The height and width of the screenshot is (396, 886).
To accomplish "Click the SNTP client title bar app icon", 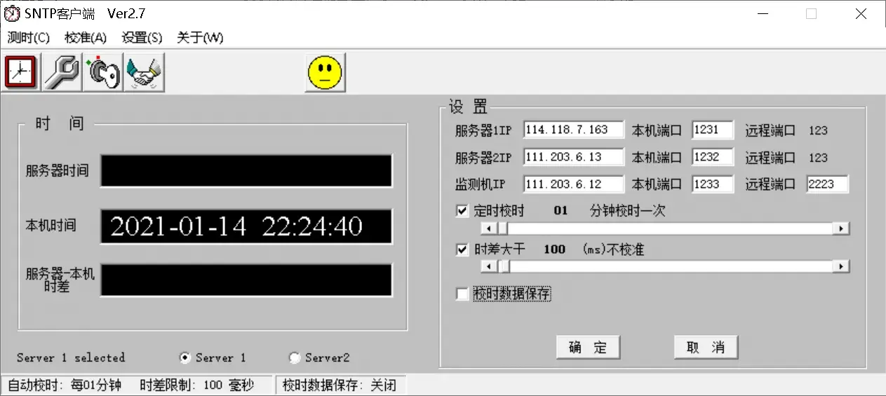I will (x=12, y=13).
